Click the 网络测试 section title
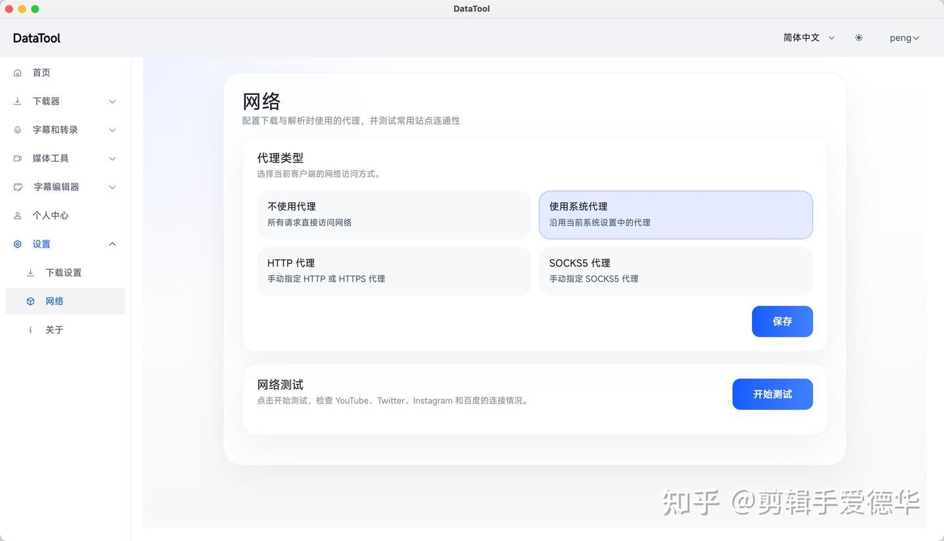 click(280, 384)
